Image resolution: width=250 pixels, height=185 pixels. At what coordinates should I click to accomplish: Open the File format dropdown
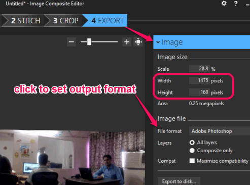click(x=220, y=131)
